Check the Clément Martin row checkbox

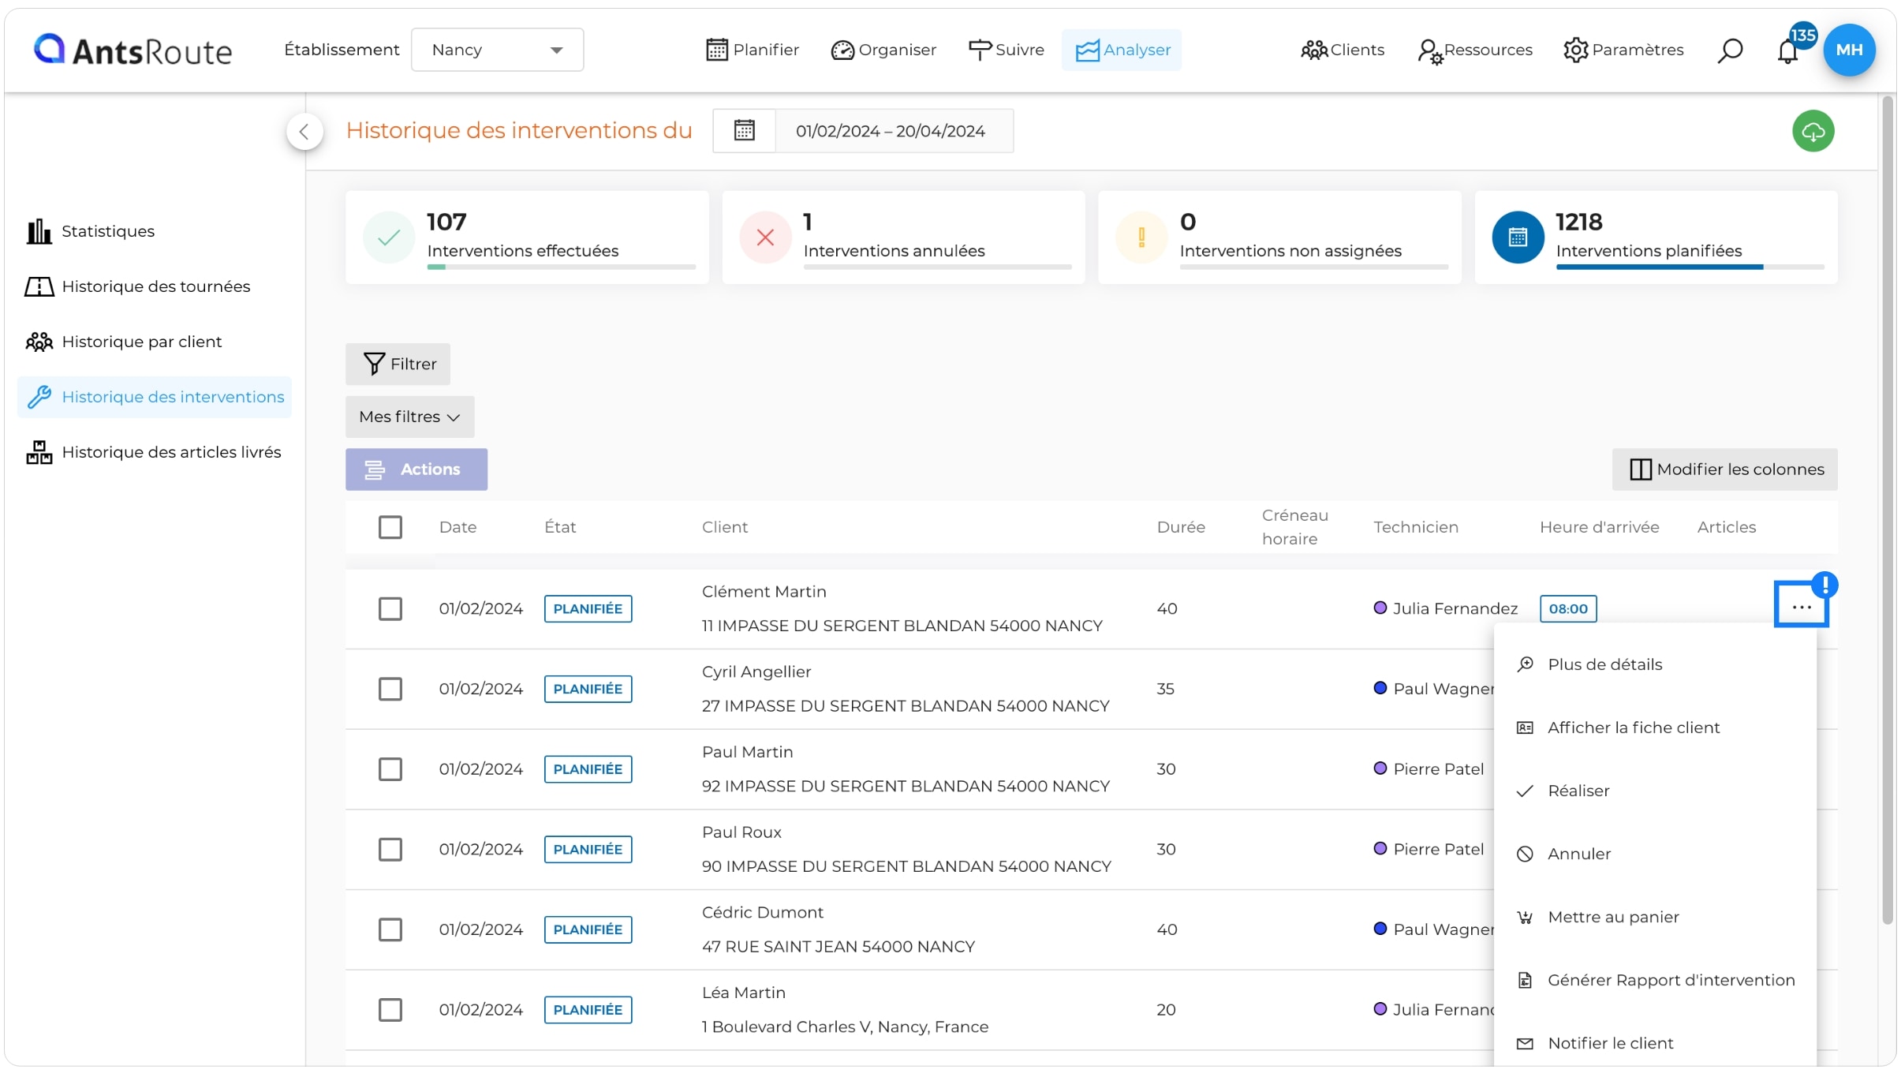pos(390,608)
